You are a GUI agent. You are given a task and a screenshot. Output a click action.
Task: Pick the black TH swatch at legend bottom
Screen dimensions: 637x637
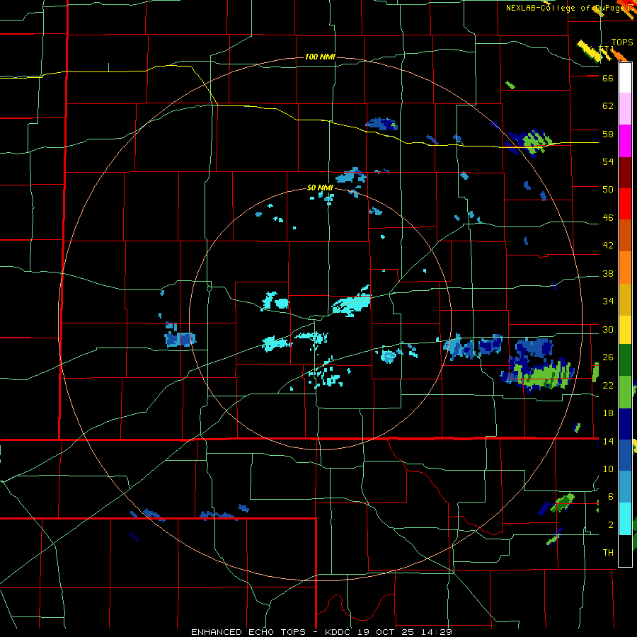tap(625, 551)
